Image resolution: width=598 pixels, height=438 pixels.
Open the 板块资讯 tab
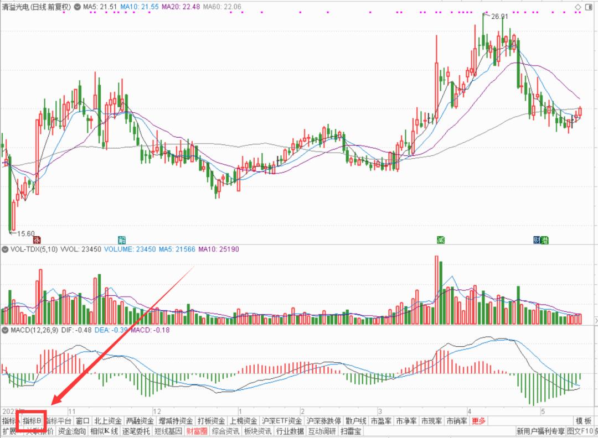(257, 431)
